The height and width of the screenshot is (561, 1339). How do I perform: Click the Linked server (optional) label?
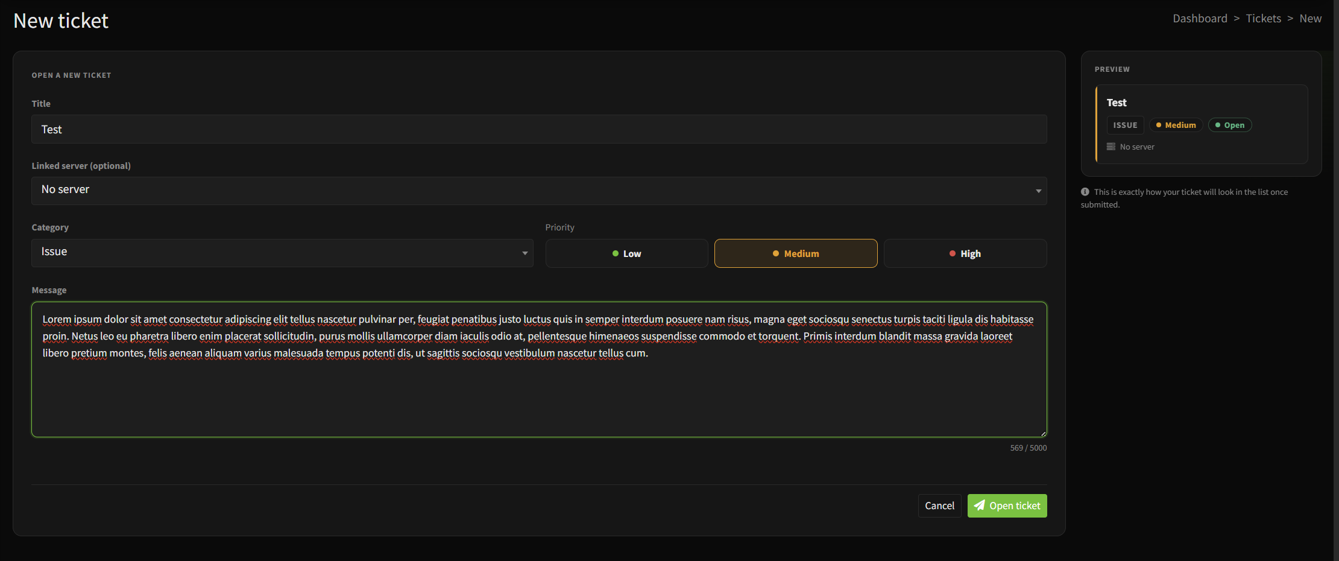pyautogui.click(x=81, y=166)
